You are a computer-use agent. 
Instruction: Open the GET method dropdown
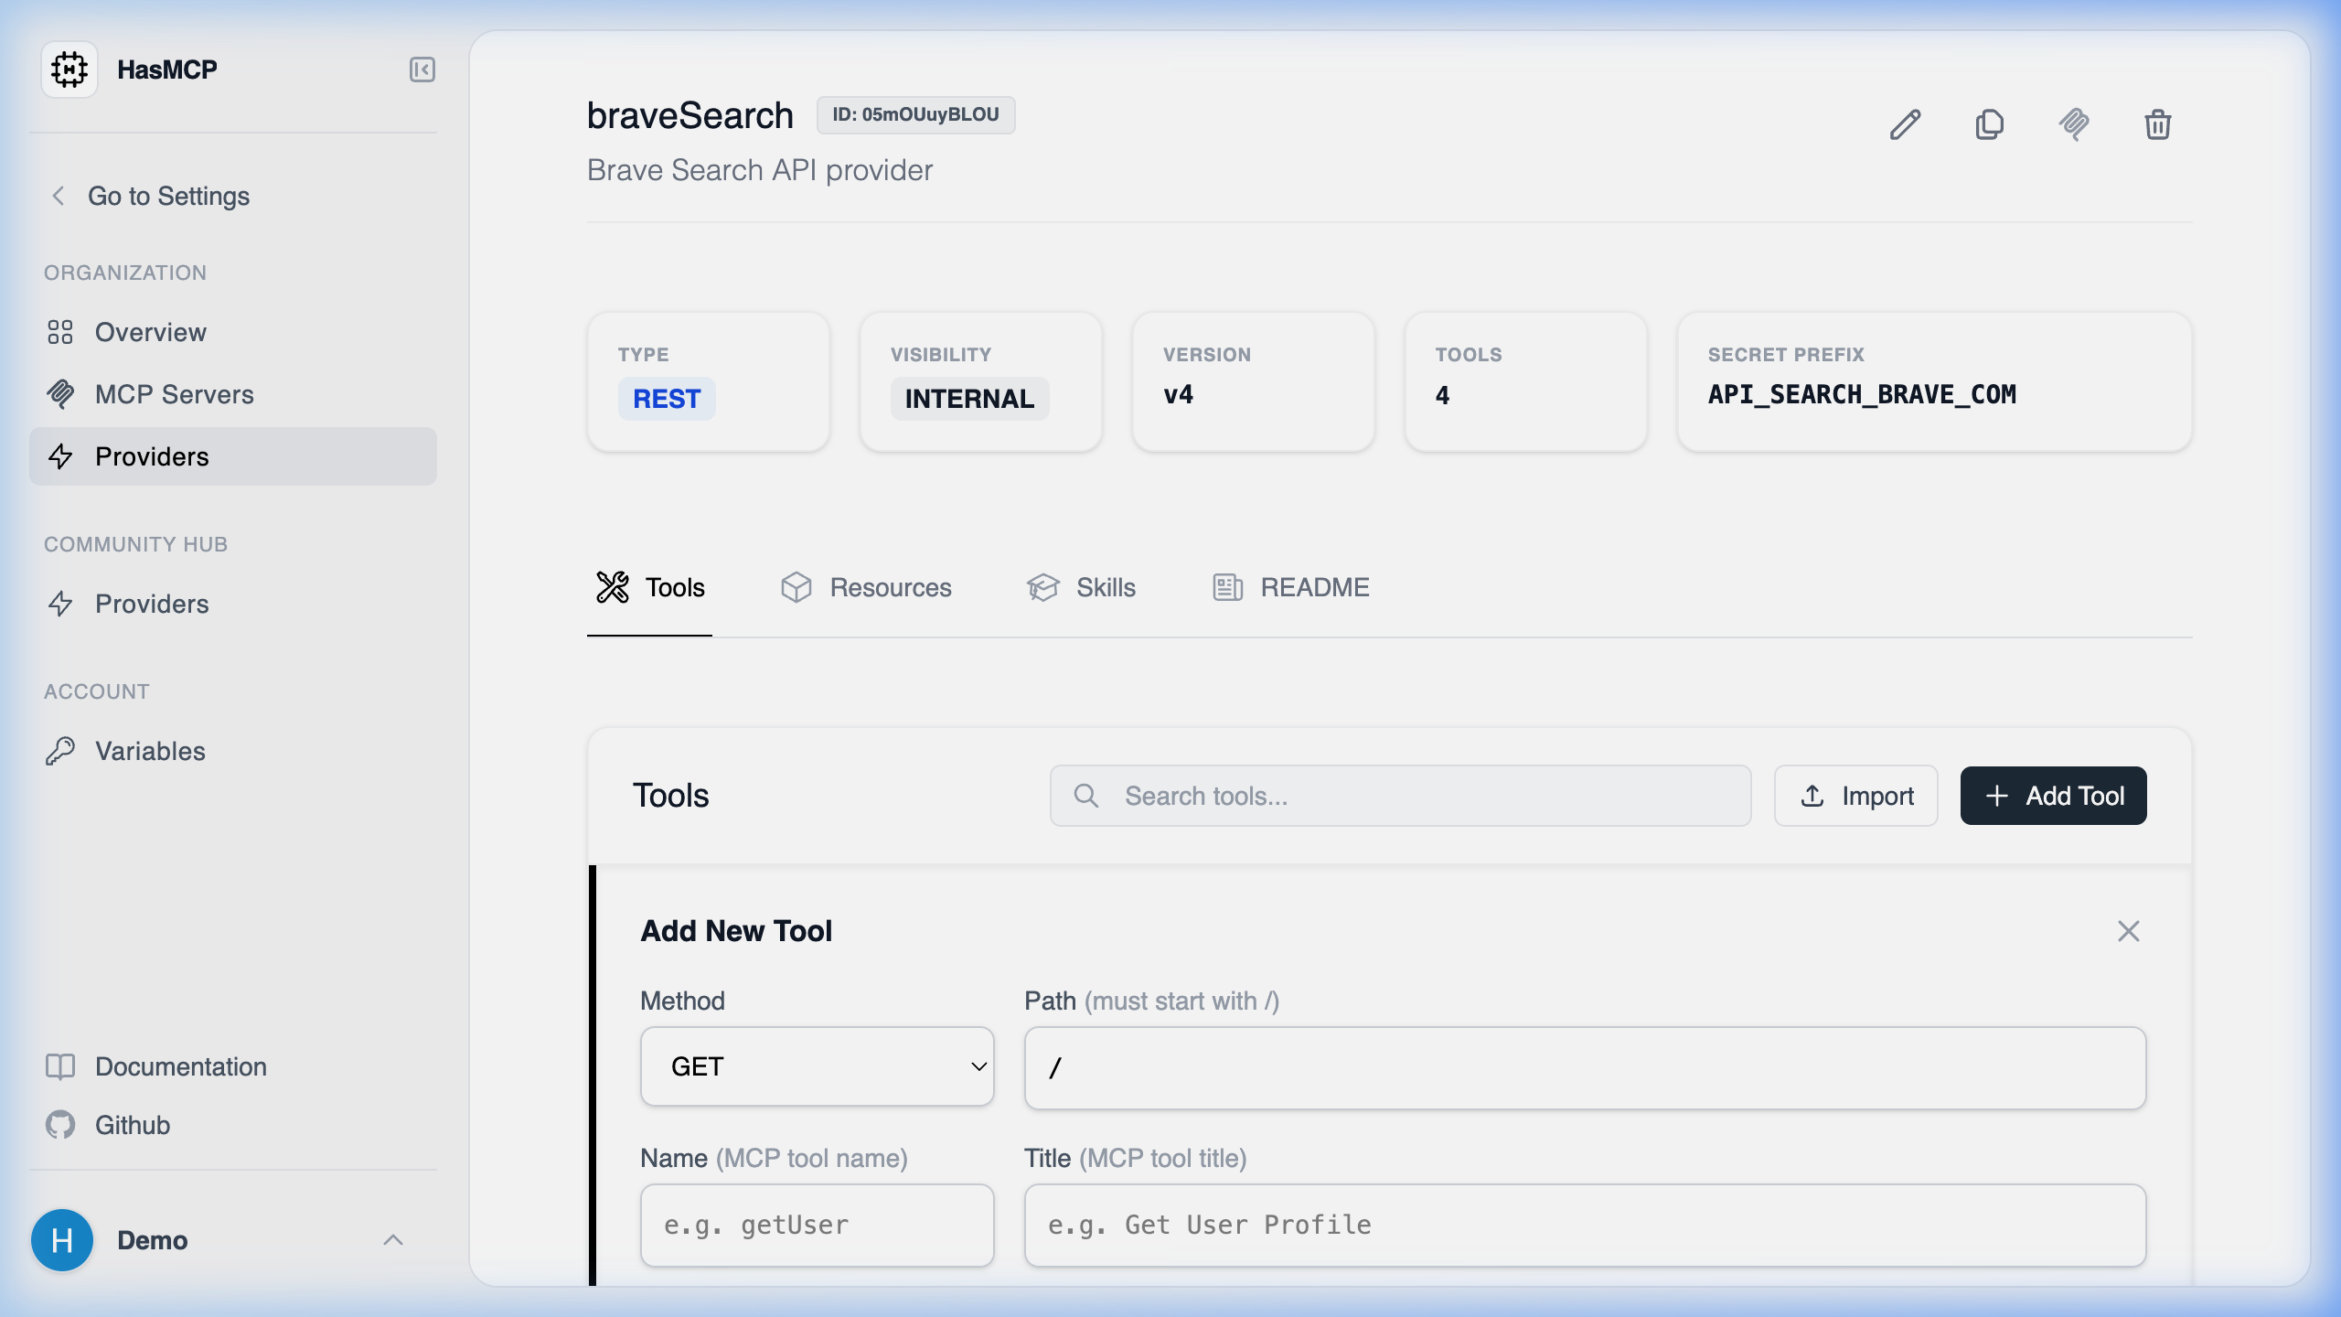817,1065
